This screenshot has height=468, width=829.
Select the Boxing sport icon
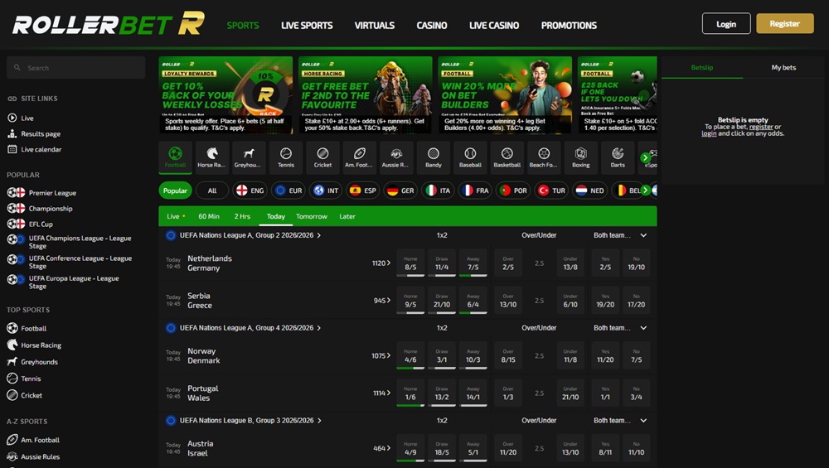click(580, 157)
